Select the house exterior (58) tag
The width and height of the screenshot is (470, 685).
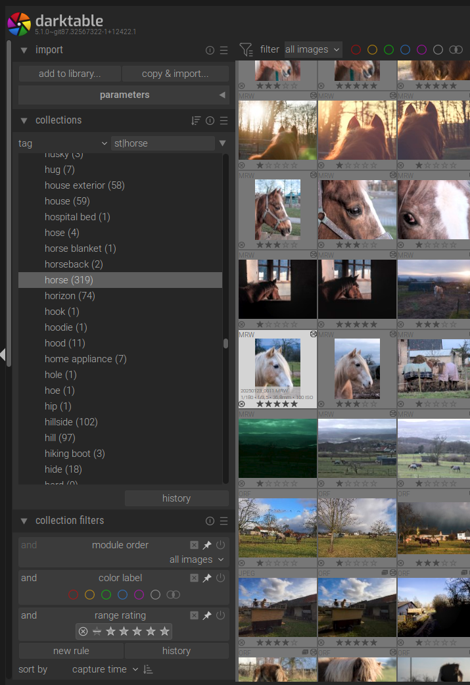coord(120,185)
